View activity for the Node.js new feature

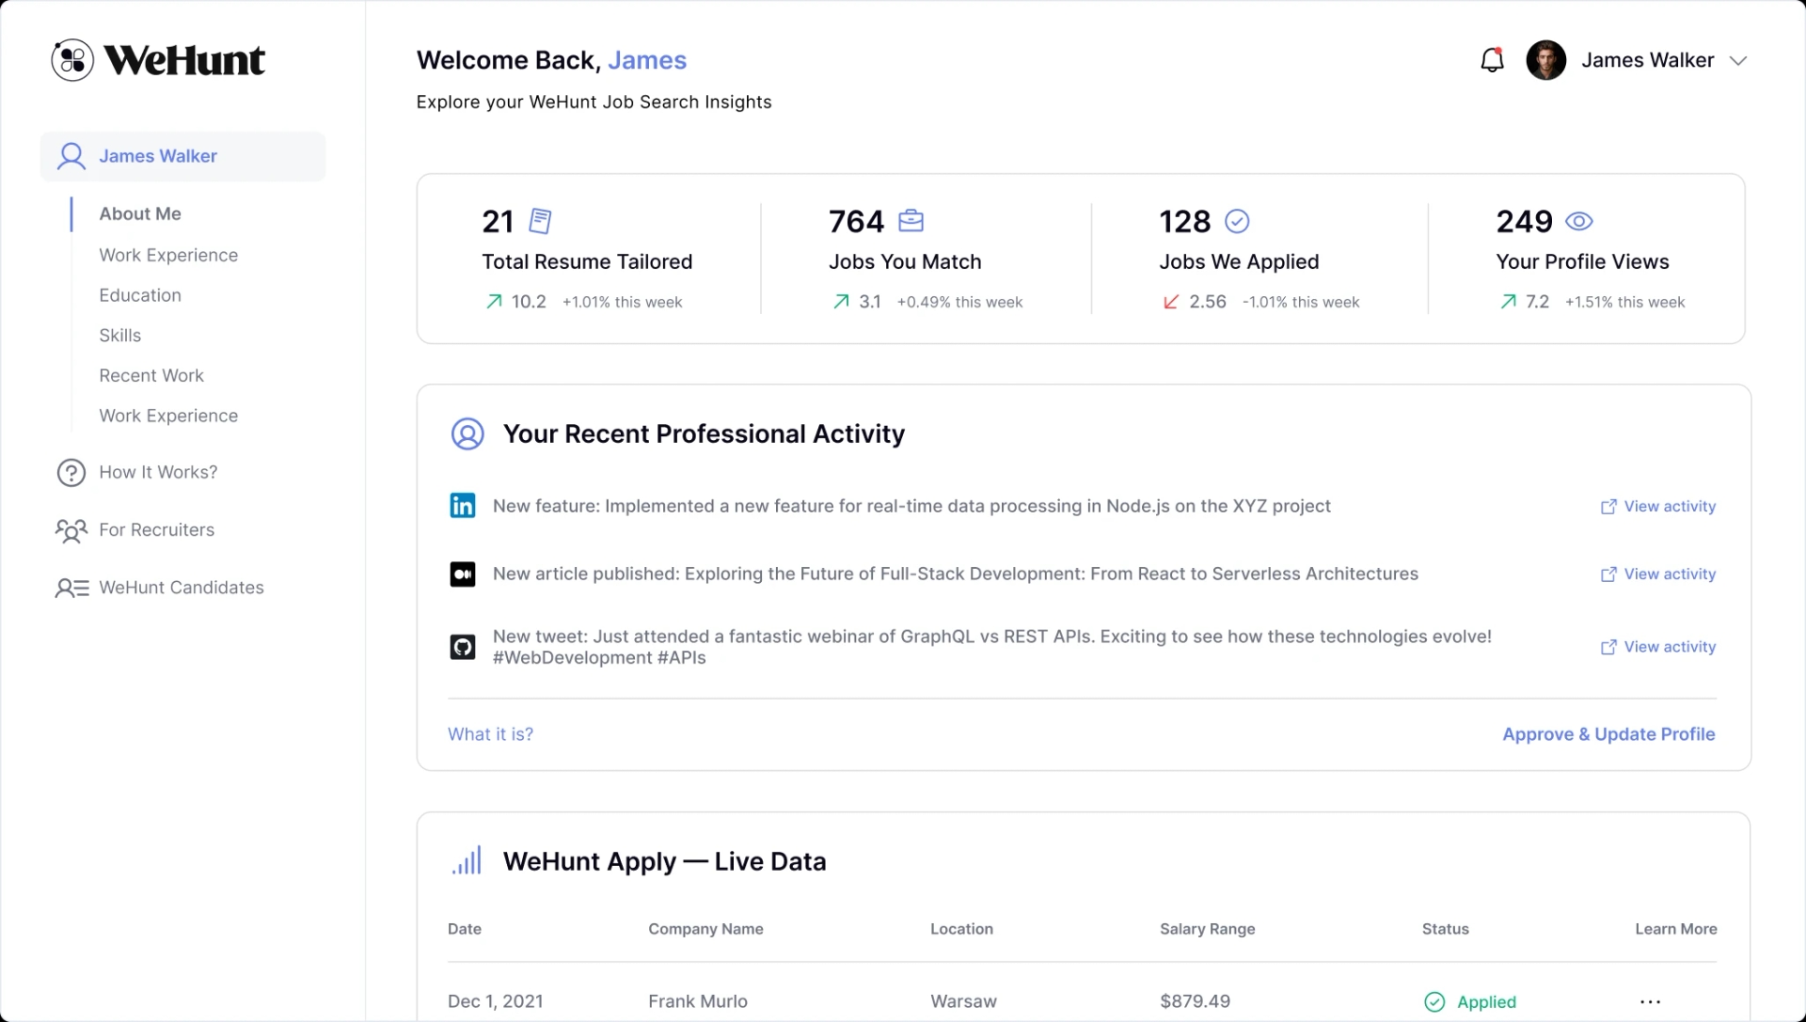[x=1658, y=506]
